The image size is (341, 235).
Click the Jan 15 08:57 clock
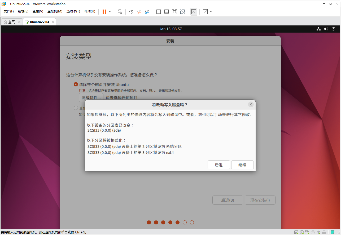[170, 29]
